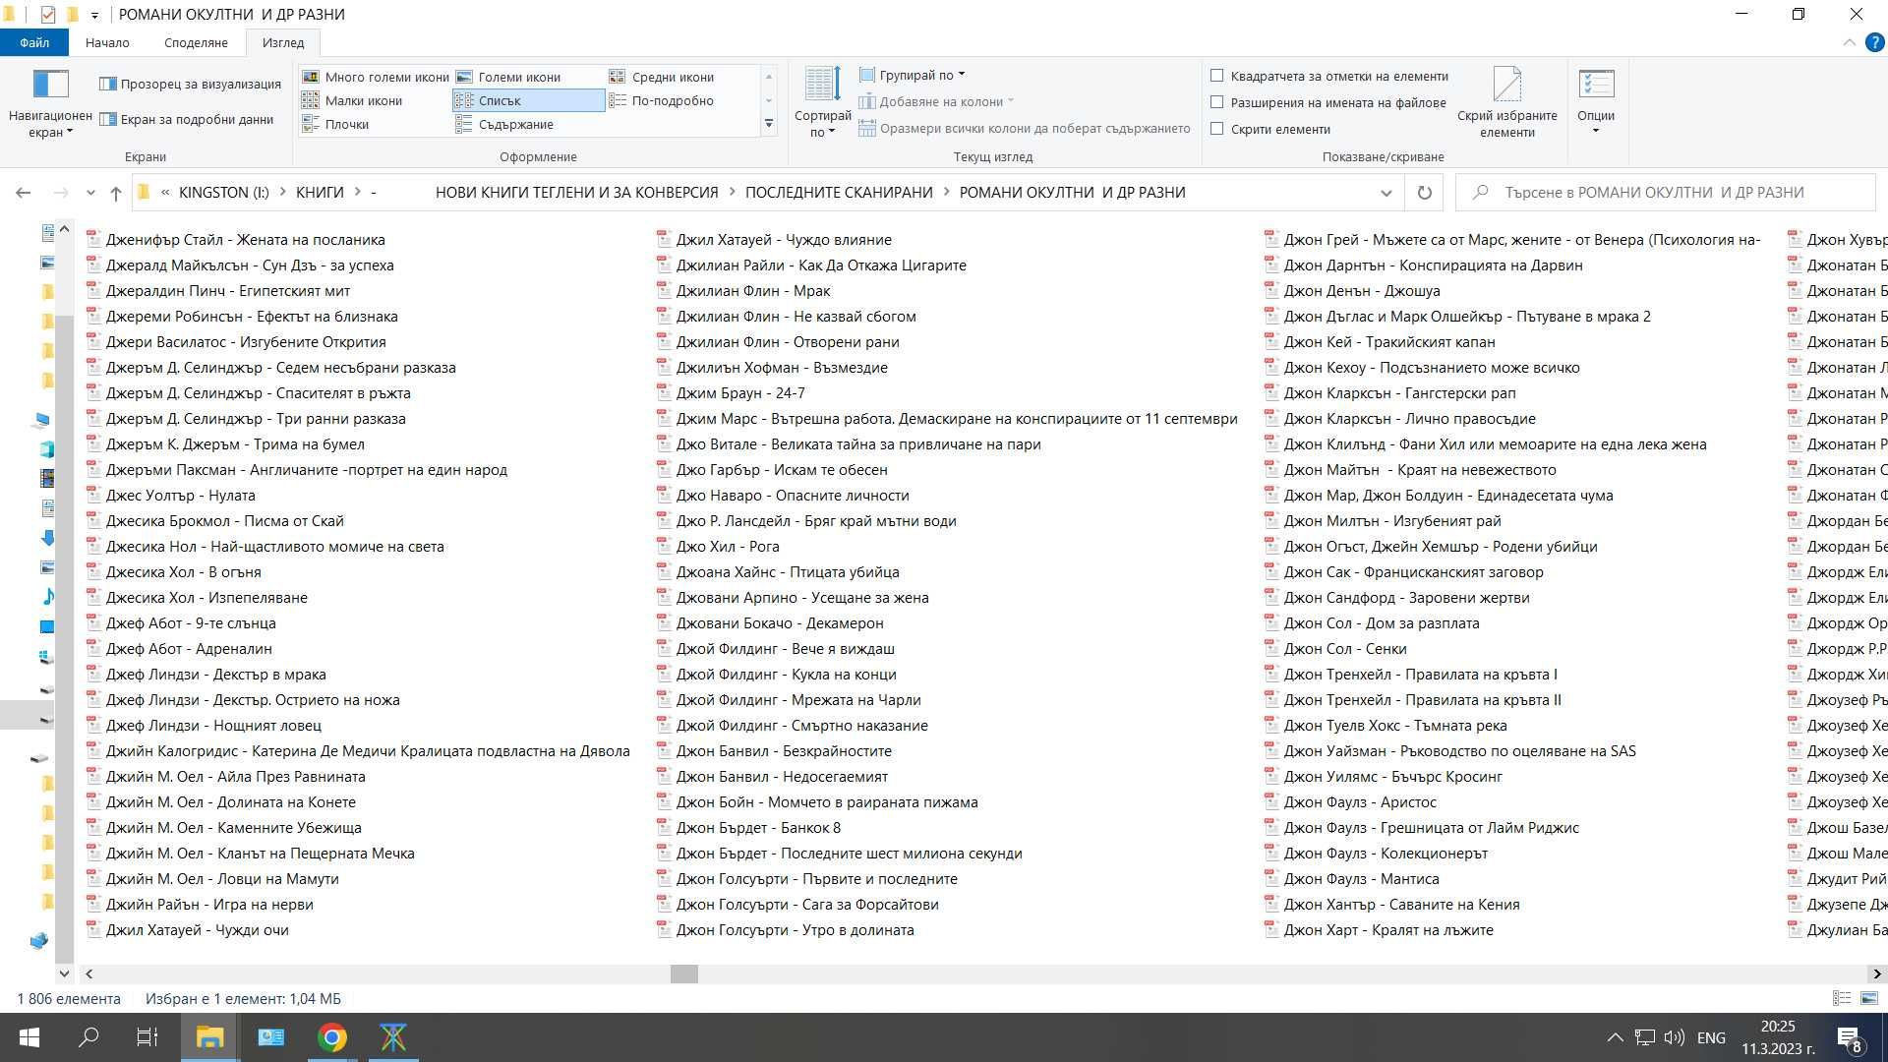1888x1062 pixels.
Task: Switch to large thumbnails view in status bar
Action: point(1869,998)
